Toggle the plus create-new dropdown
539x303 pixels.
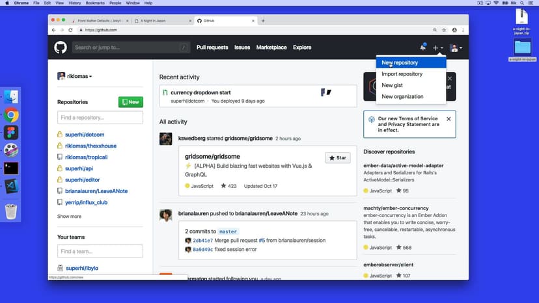click(x=438, y=47)
